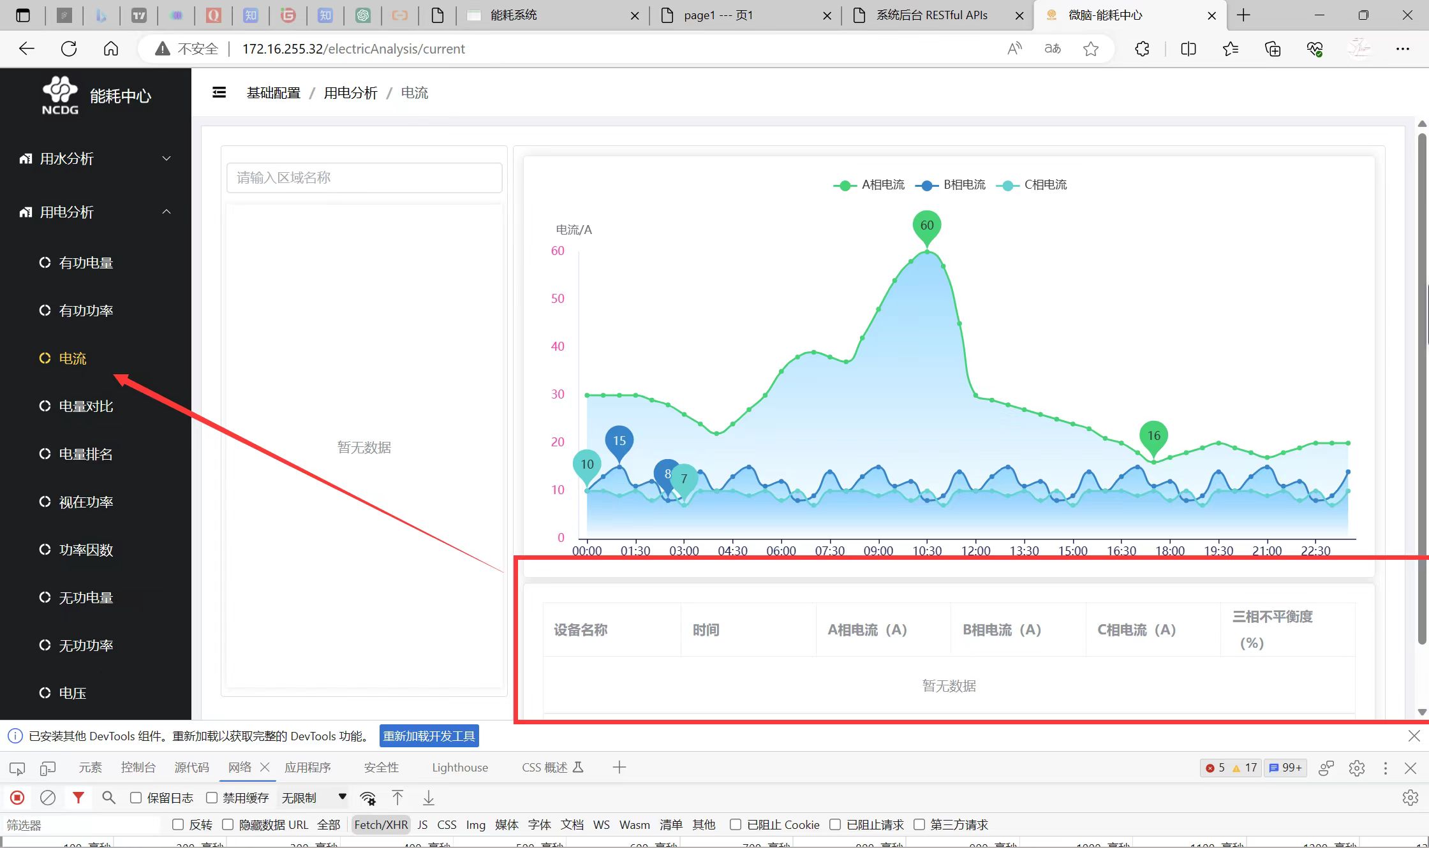1429x848 pixels.
Task: Switch to 系统后台 RESTful APIs browser tab
Action: (931, 15)
